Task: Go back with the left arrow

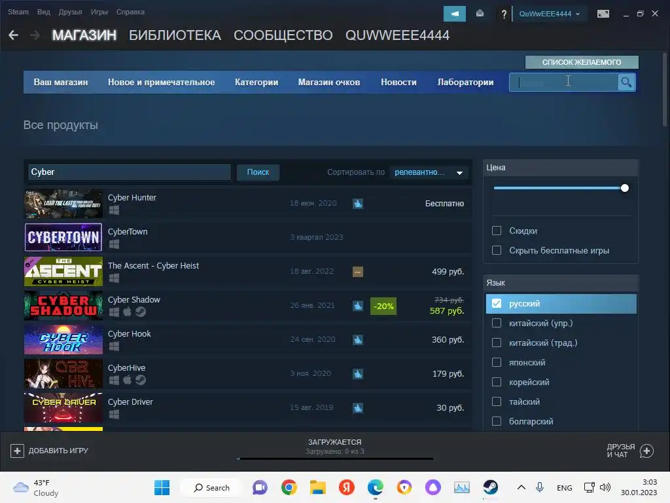Action: click(13, 35)
